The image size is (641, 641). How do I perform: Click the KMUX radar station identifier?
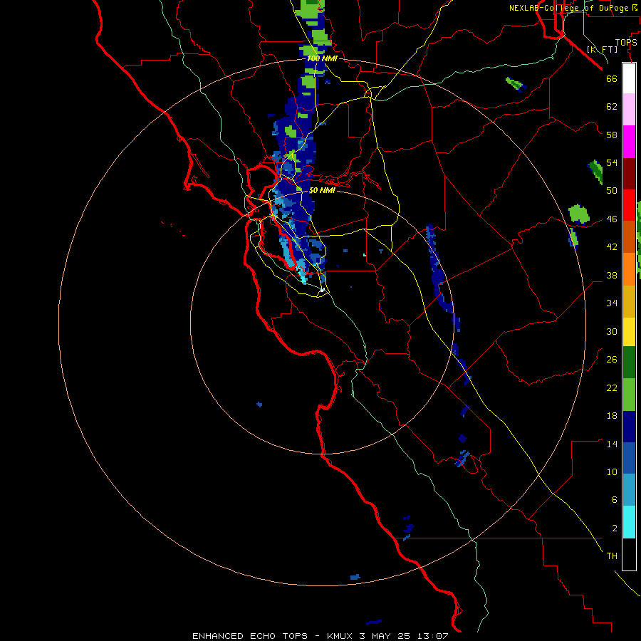tap(340, 636)
